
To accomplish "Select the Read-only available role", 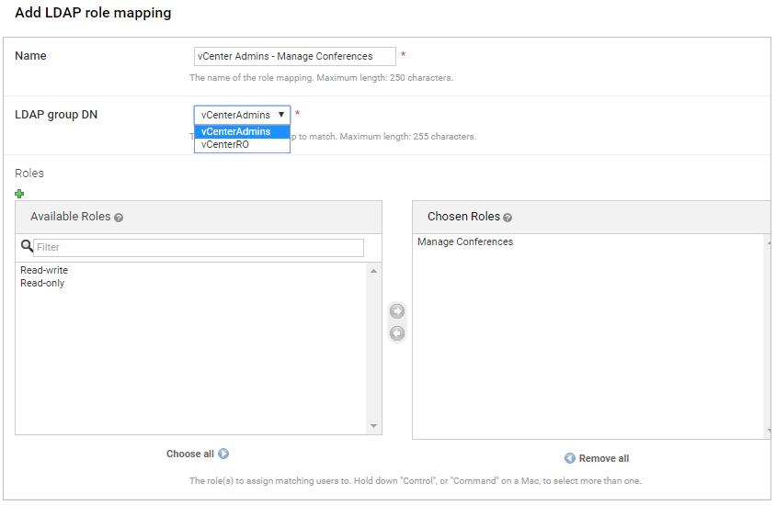I will coord(42,283).
